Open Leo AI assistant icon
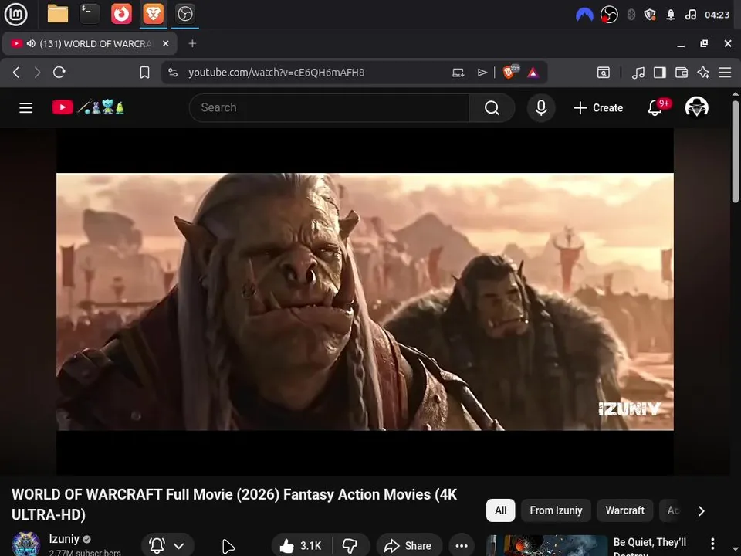 pyautogui.click(x=703, y=73)
